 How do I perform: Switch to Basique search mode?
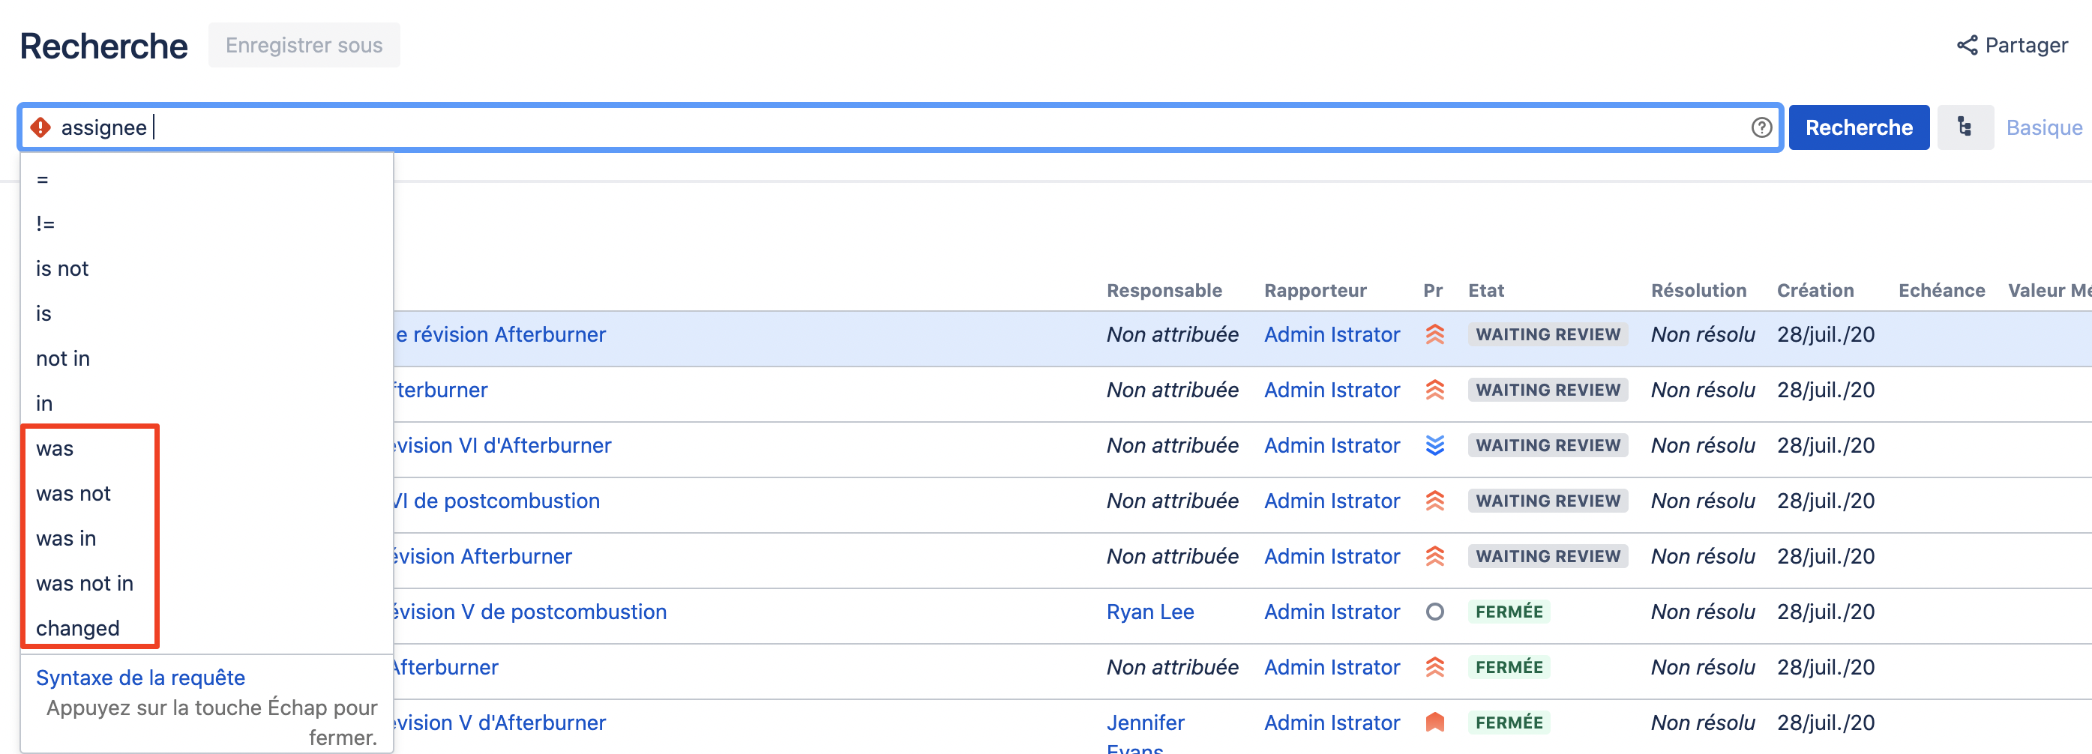2043,127
